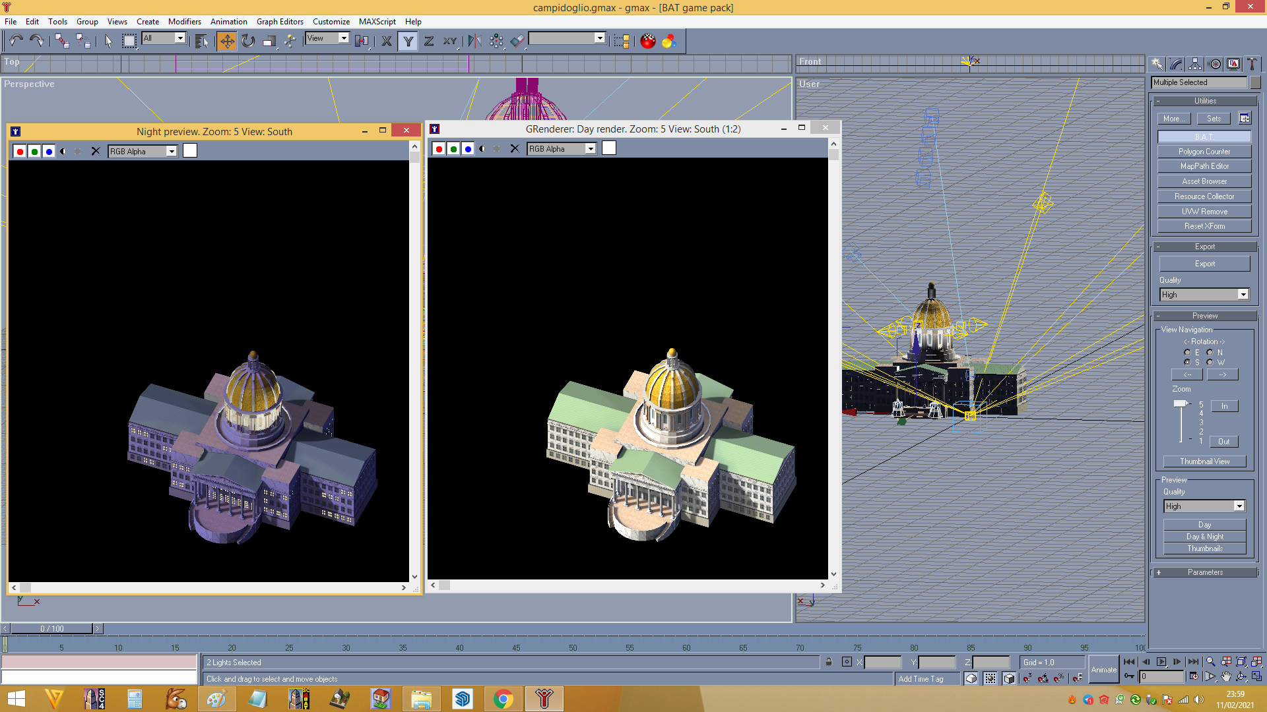1267x712 pixels.
Task: Click Min/Max Toggle viewport control
Action: click(x=1256, y=676)
